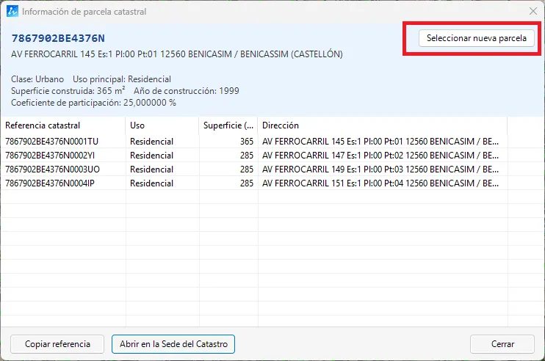
Task: Click Residencial in the 0001TU row
Action: tap(151, 142)
